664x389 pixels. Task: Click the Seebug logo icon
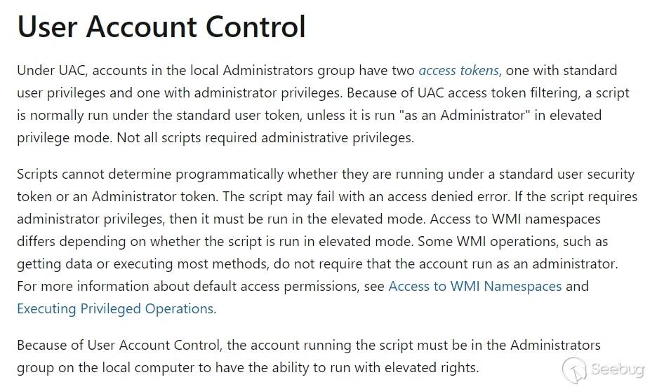coord(576,369)
